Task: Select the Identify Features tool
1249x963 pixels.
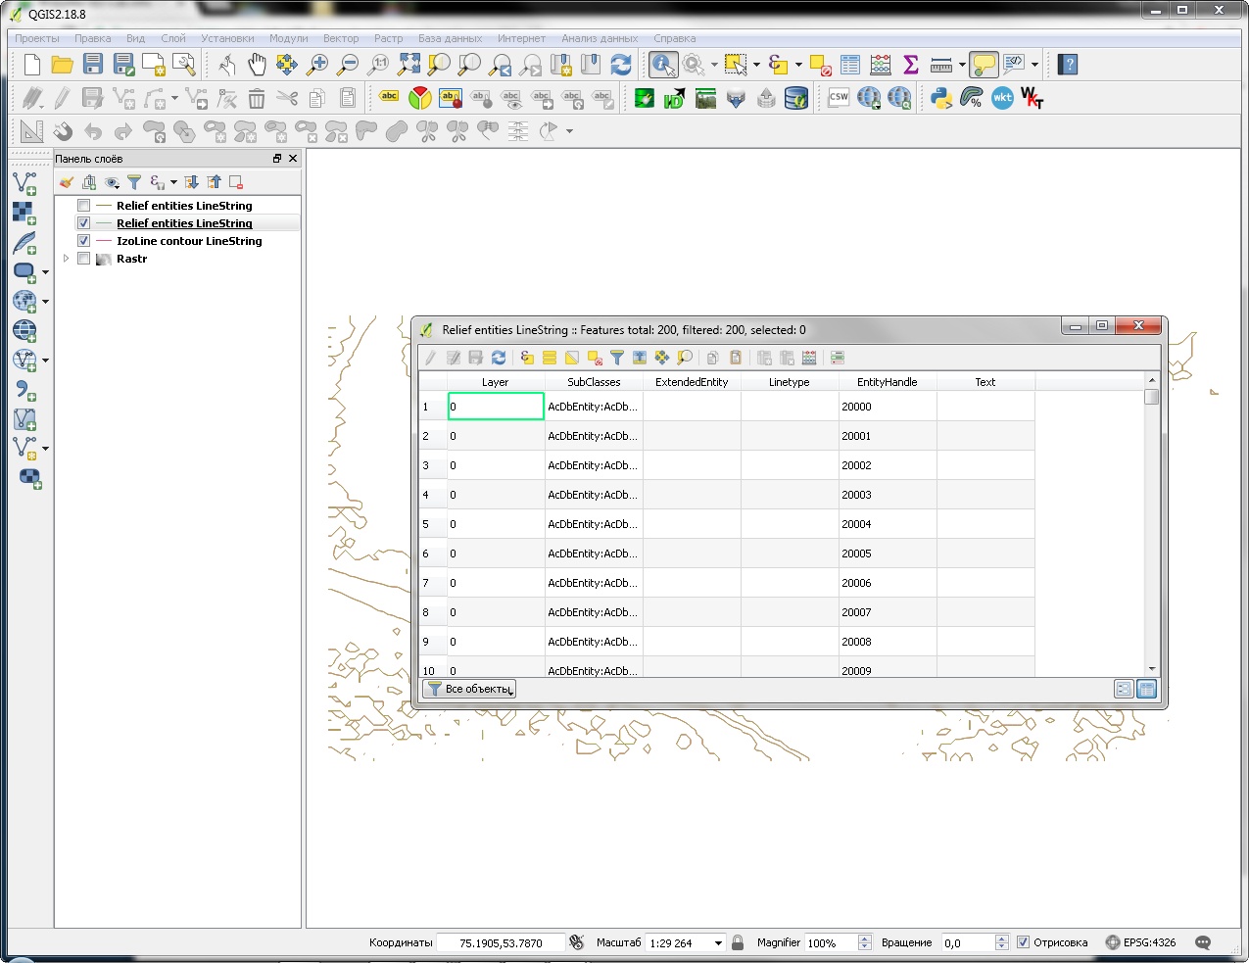Action: (x=663, y=65)
